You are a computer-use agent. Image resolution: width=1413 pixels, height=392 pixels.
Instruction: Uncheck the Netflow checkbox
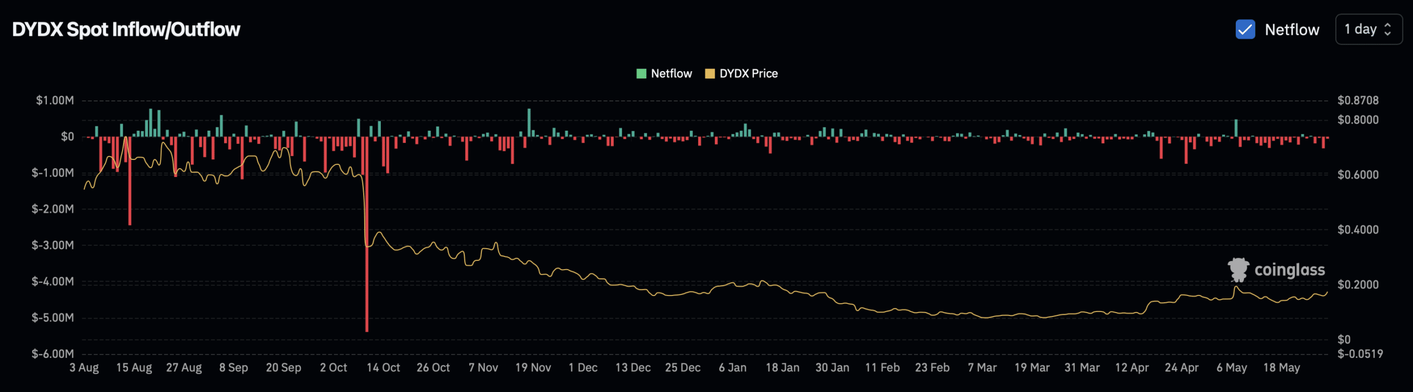click(x=1245, y=29)
